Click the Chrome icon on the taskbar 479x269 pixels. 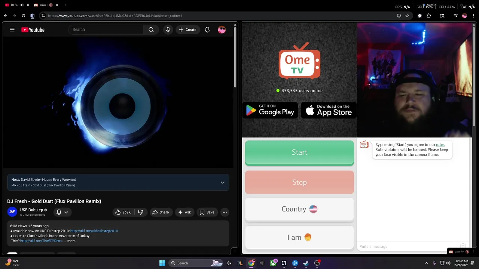[251, 263]
